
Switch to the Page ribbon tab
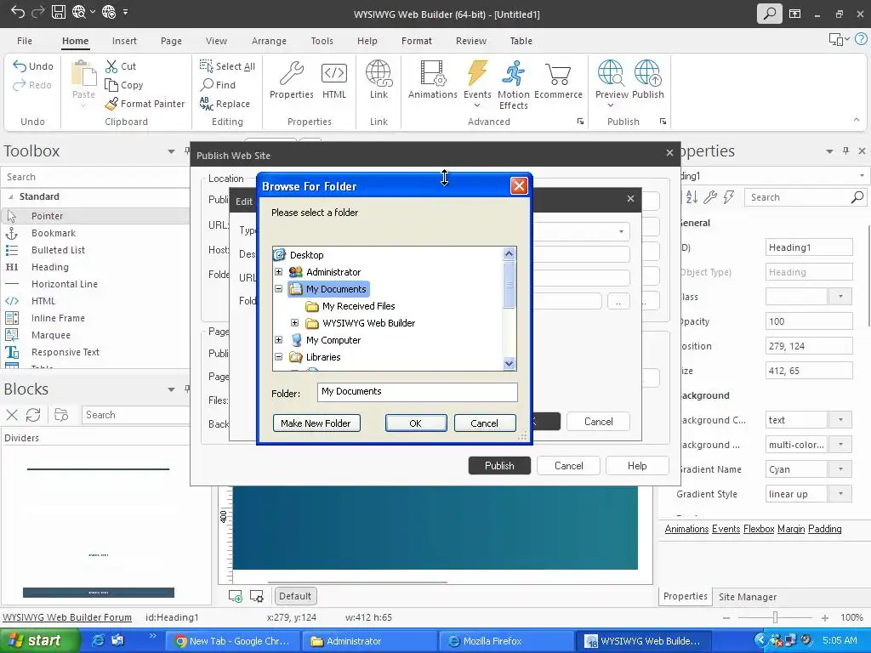point(171,41)
